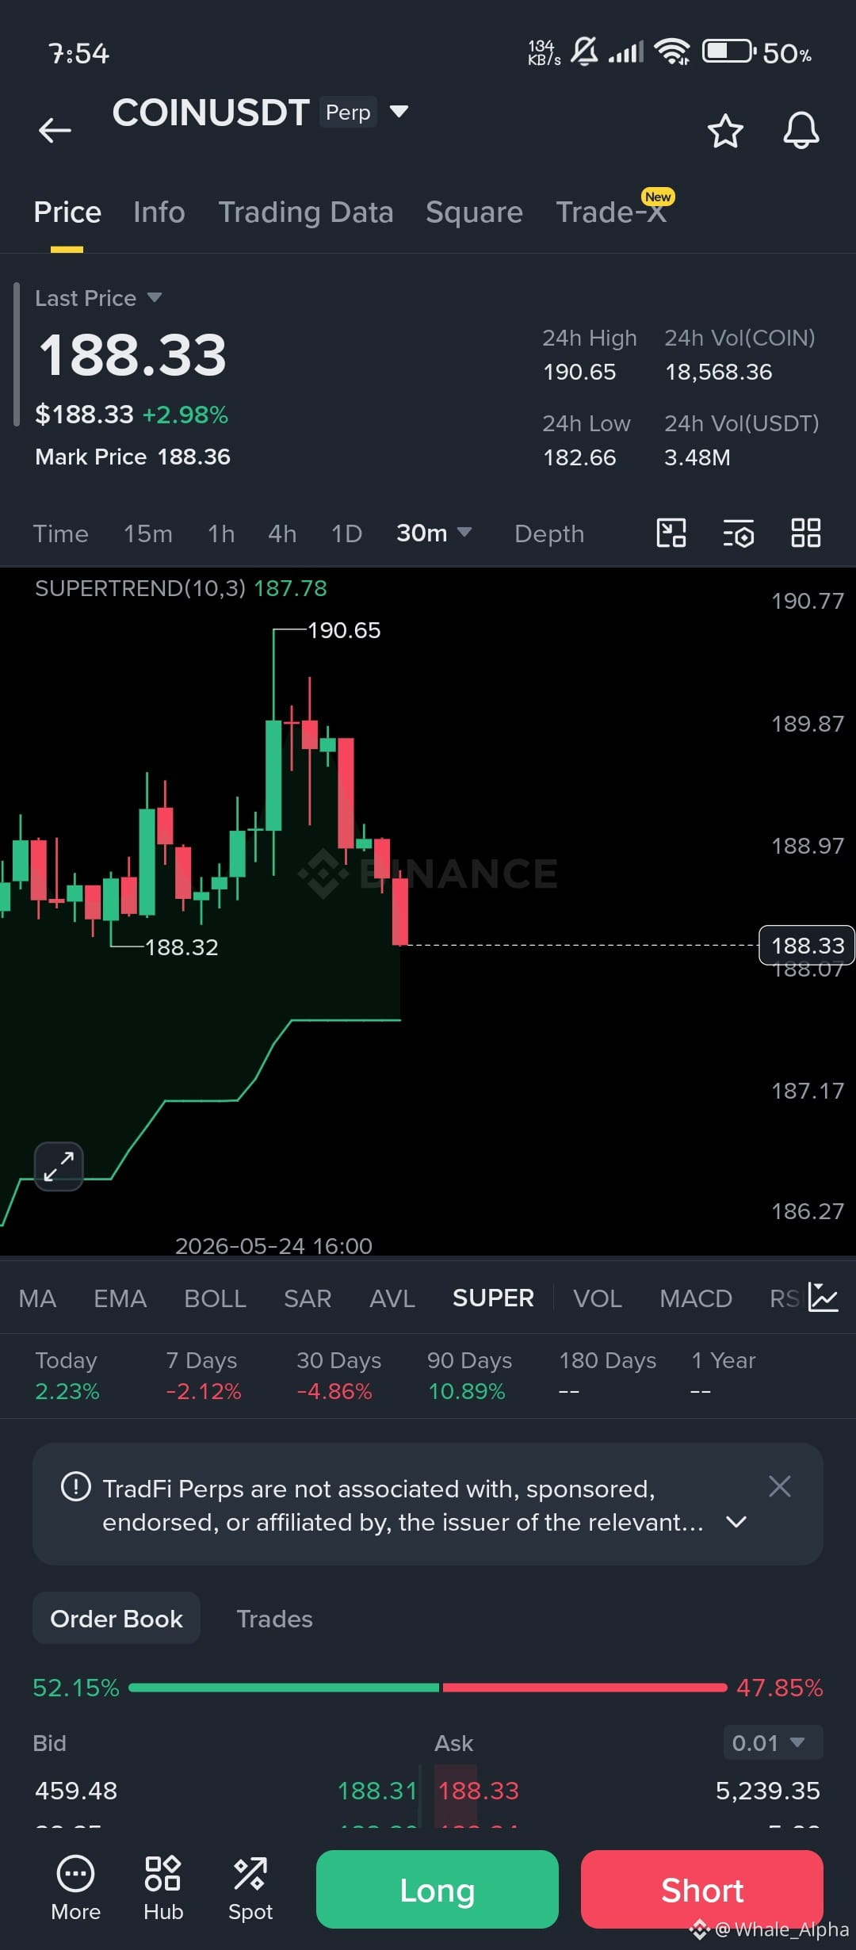Tap the bid/ask ratio bar

(x=428, y=1688)
